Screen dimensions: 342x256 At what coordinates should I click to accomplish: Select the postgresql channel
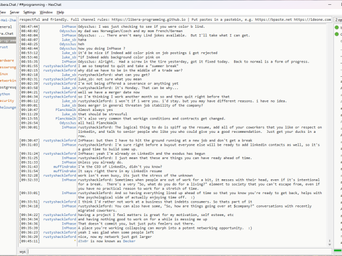point(8,87)
